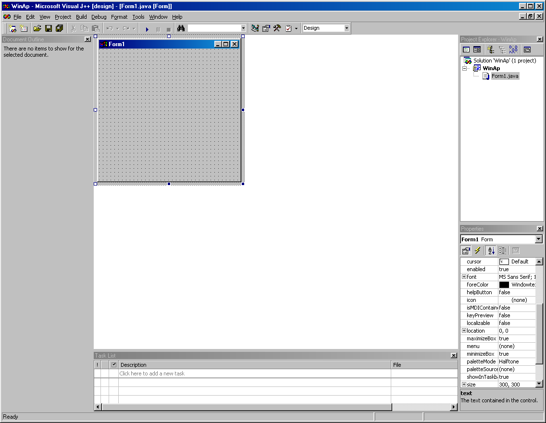Open the Design view mode dropdown
Image resolution: width=546 pixels, height=423 pixels.
tap(326, 28)
